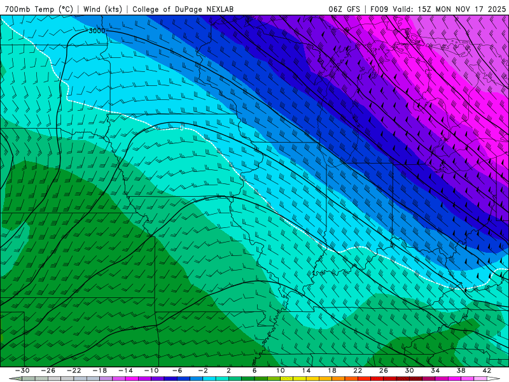Click the '10' color scale label
Image resolution: width=509 pixels, height=382 pixels.
[280, 371]
